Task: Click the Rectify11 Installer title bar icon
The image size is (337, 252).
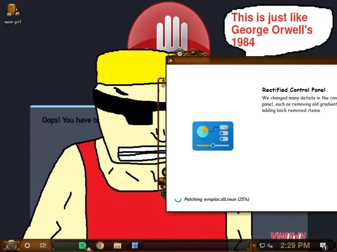Action: (x=170, y=61)
